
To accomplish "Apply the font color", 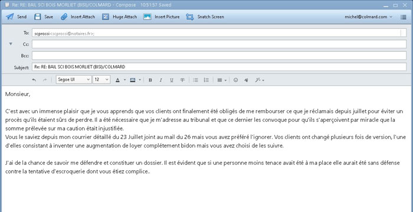I will point(118,80).
